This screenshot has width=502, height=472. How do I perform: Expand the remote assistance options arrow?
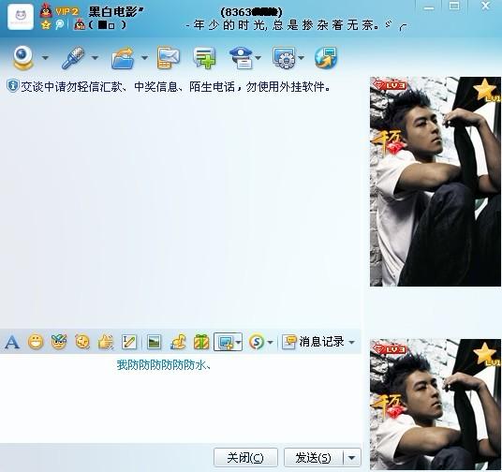click(301, 58)
